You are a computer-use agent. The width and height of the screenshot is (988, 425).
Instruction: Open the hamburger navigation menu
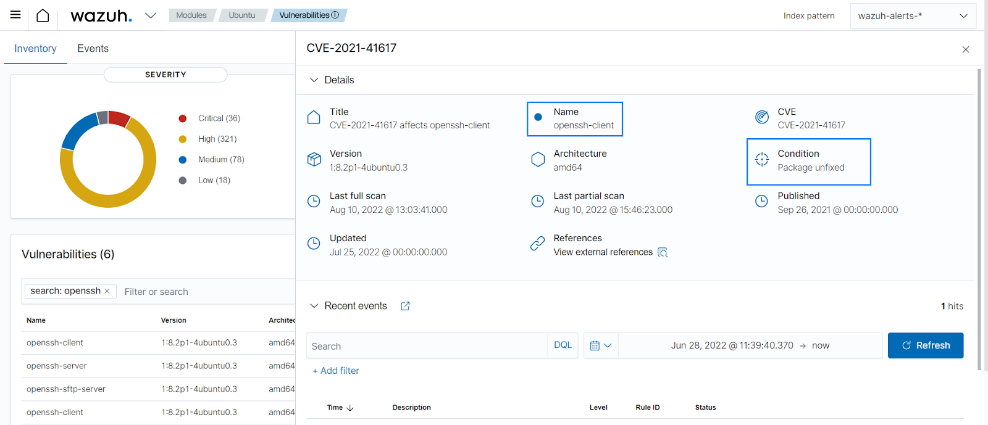15,15
